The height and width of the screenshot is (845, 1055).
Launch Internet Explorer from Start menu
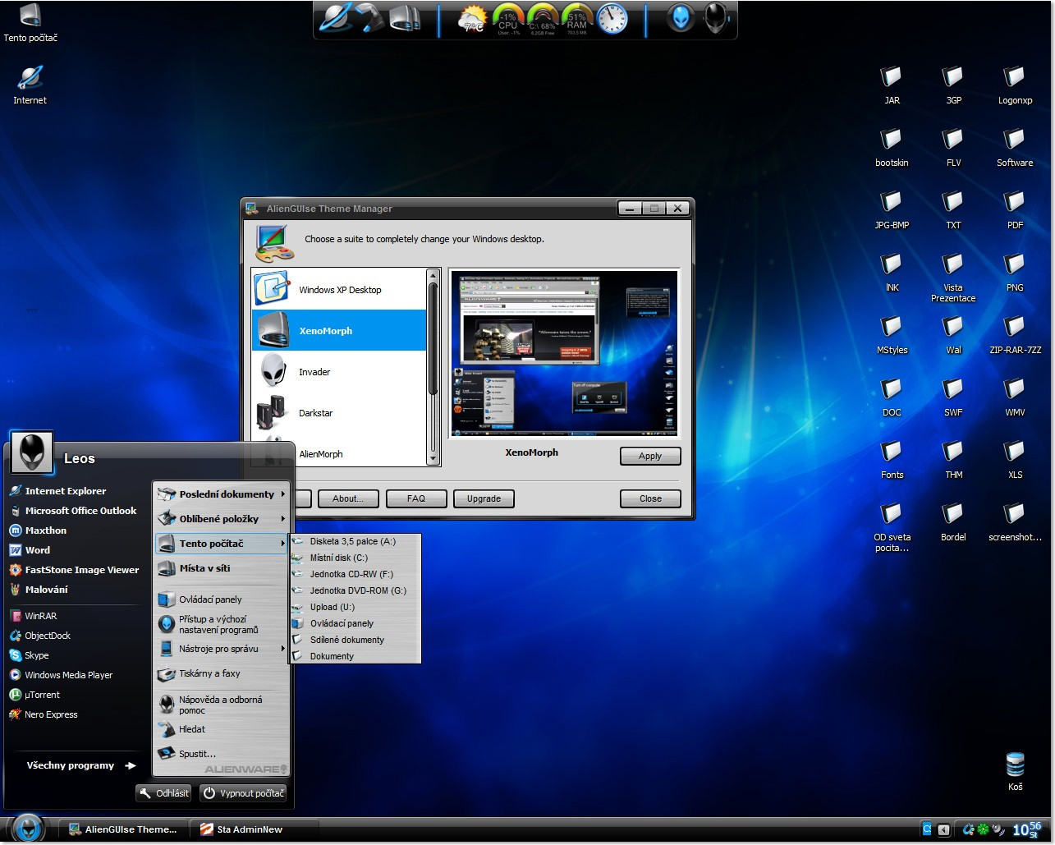(x=76, y=491)
